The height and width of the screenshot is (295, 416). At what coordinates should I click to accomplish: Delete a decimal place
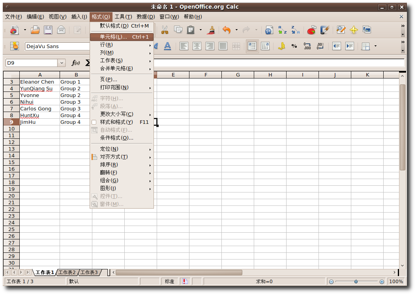(x=320, y=46)
